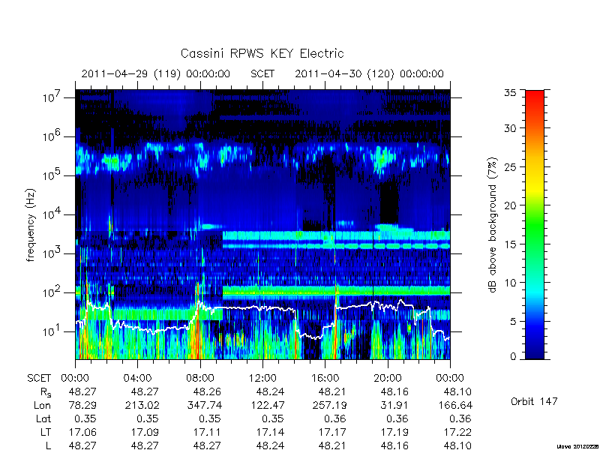The image size is (600, 450).
Task: Click the '30' colorbar scale value
Action: tap(510, 128)
